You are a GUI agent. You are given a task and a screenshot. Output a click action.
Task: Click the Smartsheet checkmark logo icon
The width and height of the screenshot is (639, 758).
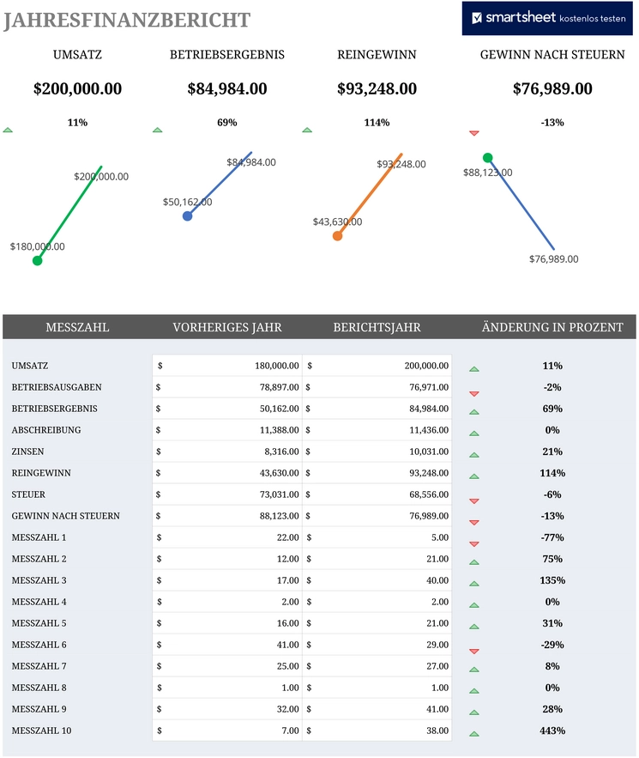click(477, 18)
